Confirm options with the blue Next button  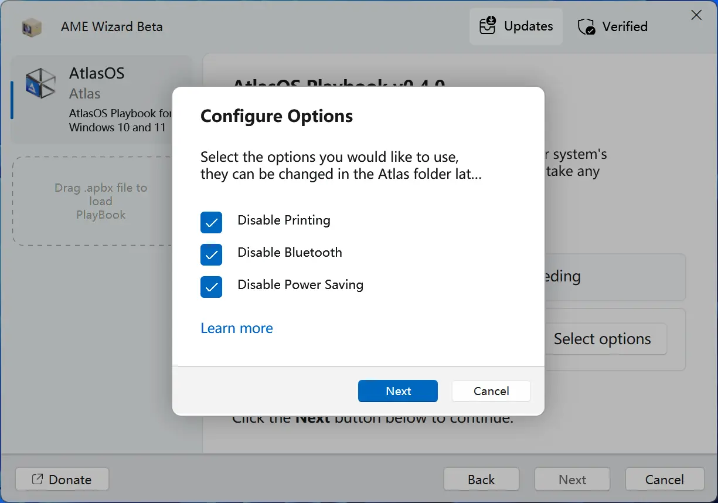[x=398, y=391]
